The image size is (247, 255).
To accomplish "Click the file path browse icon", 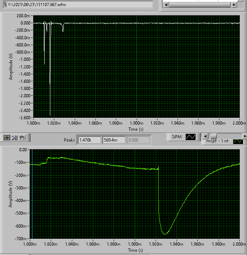I will [5, 4].
